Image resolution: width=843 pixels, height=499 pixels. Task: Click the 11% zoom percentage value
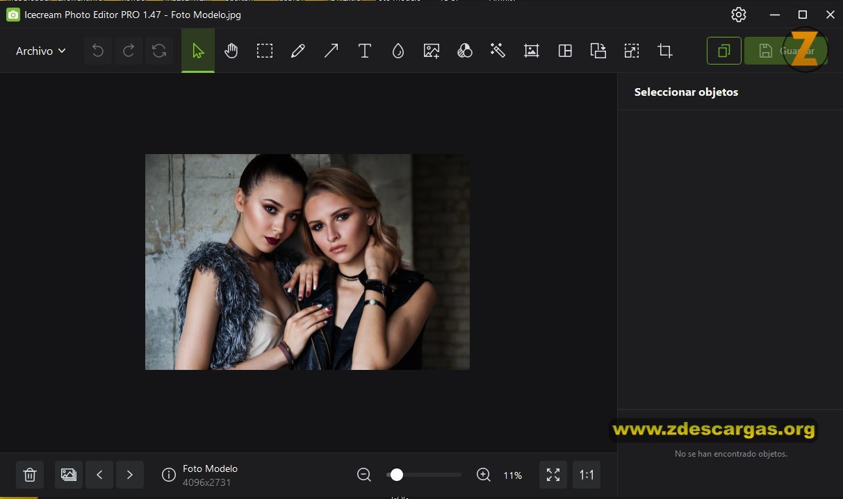[513, 475]
